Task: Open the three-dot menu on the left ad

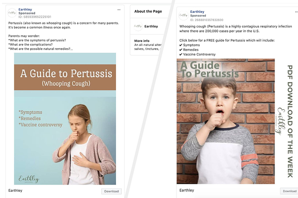Action: point(119,10)
